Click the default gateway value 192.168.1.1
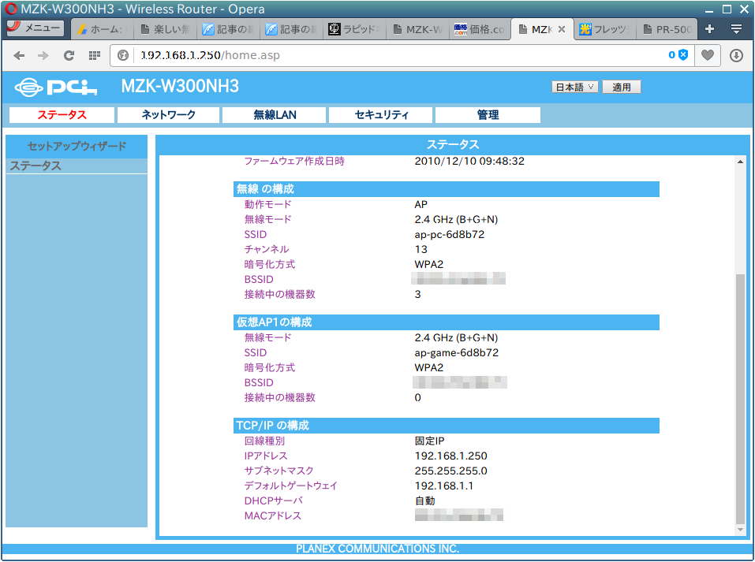755x562 pixels. pyautogui.click(x=444, y=486)
